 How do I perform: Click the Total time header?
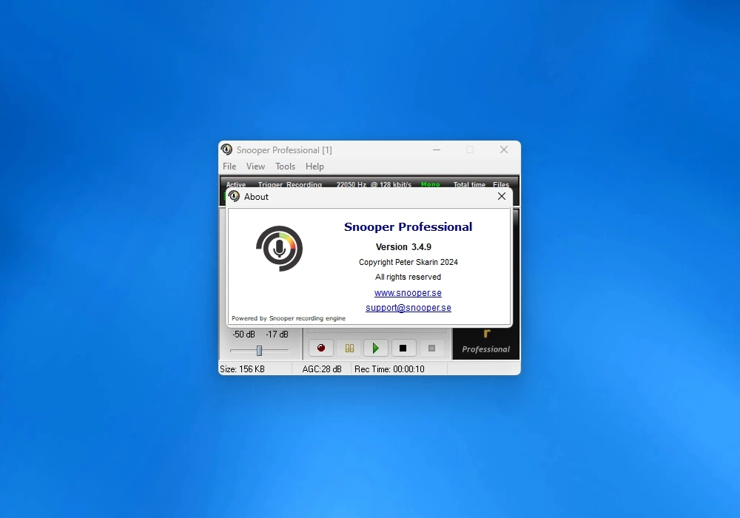469,184
